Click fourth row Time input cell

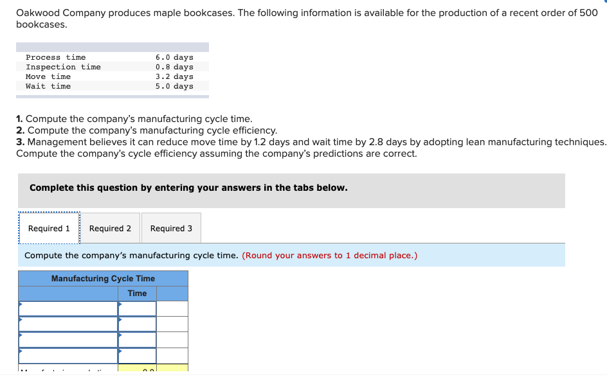coord(138,356)
